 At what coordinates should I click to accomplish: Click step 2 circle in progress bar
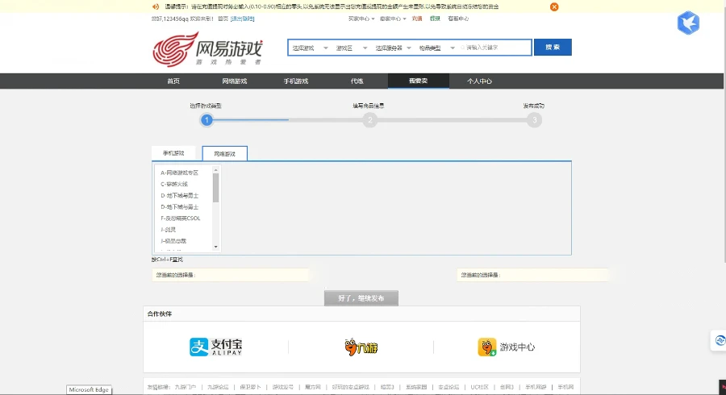pyautogui.click(x=369, y=120)
